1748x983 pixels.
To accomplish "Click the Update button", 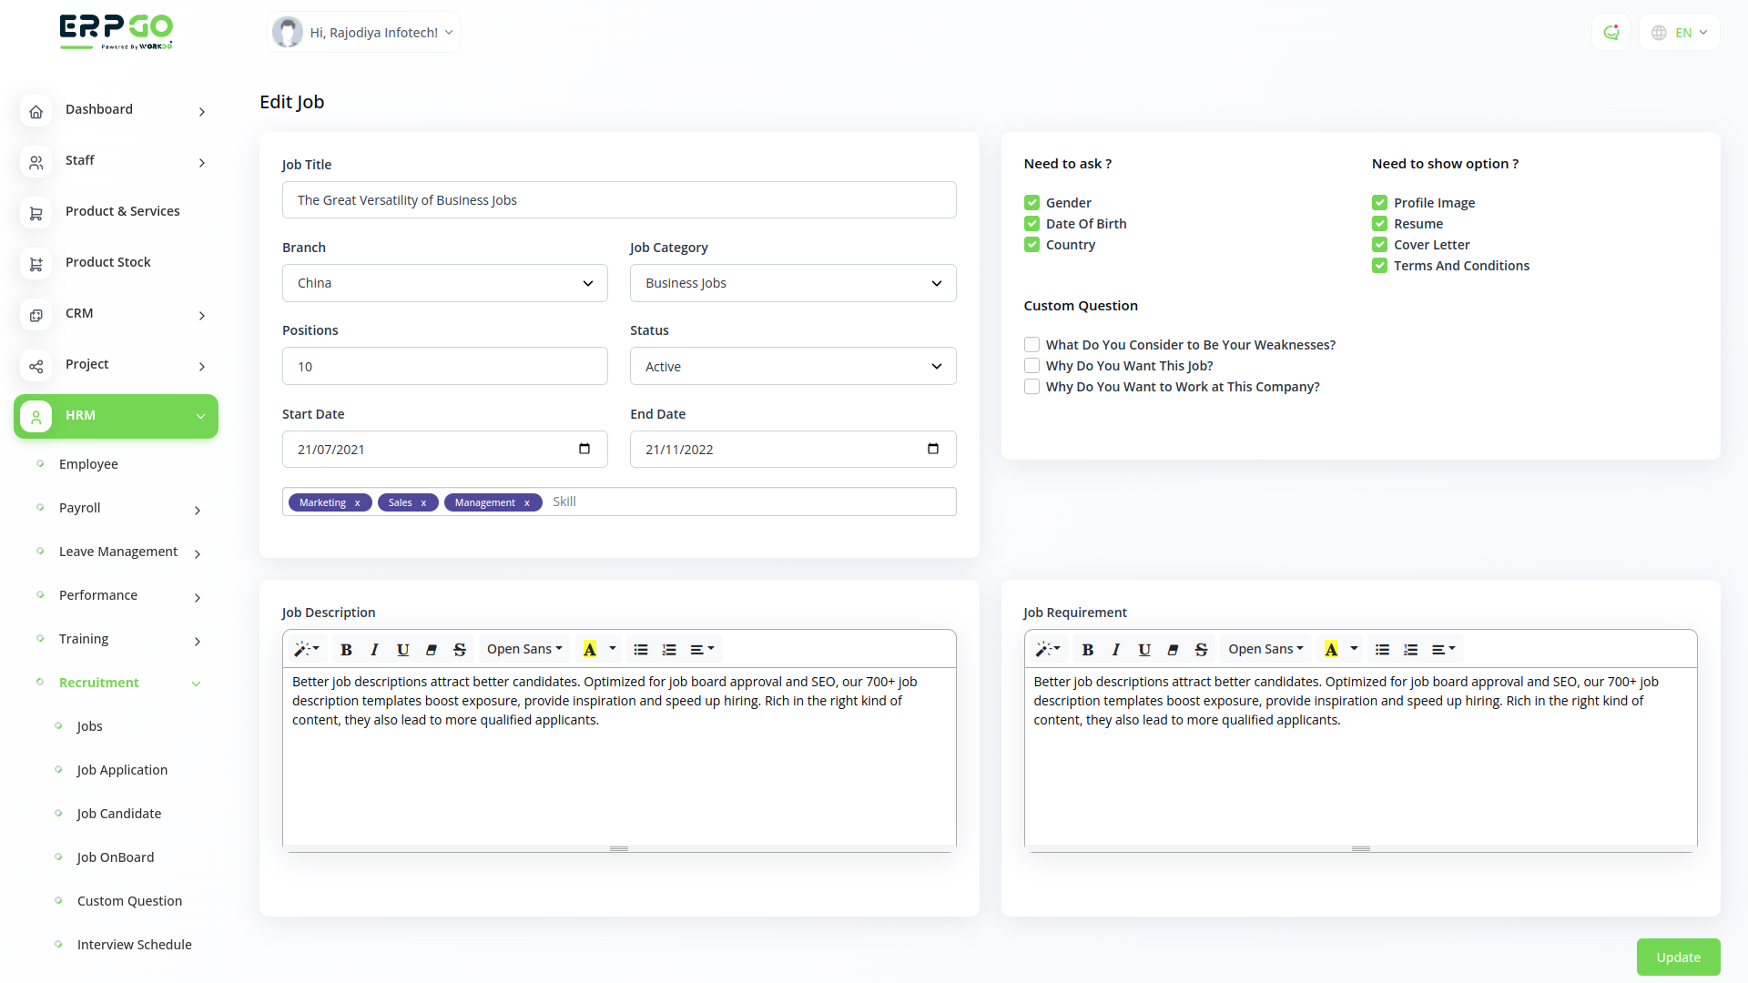I will tap(1677, 957).
